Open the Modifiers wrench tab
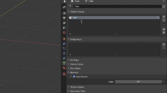Screen dimensions: 167x93 click(x=64, y=44)
